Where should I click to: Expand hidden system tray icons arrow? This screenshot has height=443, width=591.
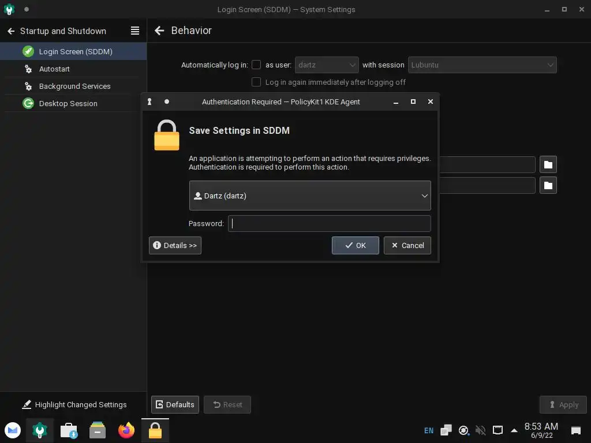pyautogui.click(x=514, y=430)
